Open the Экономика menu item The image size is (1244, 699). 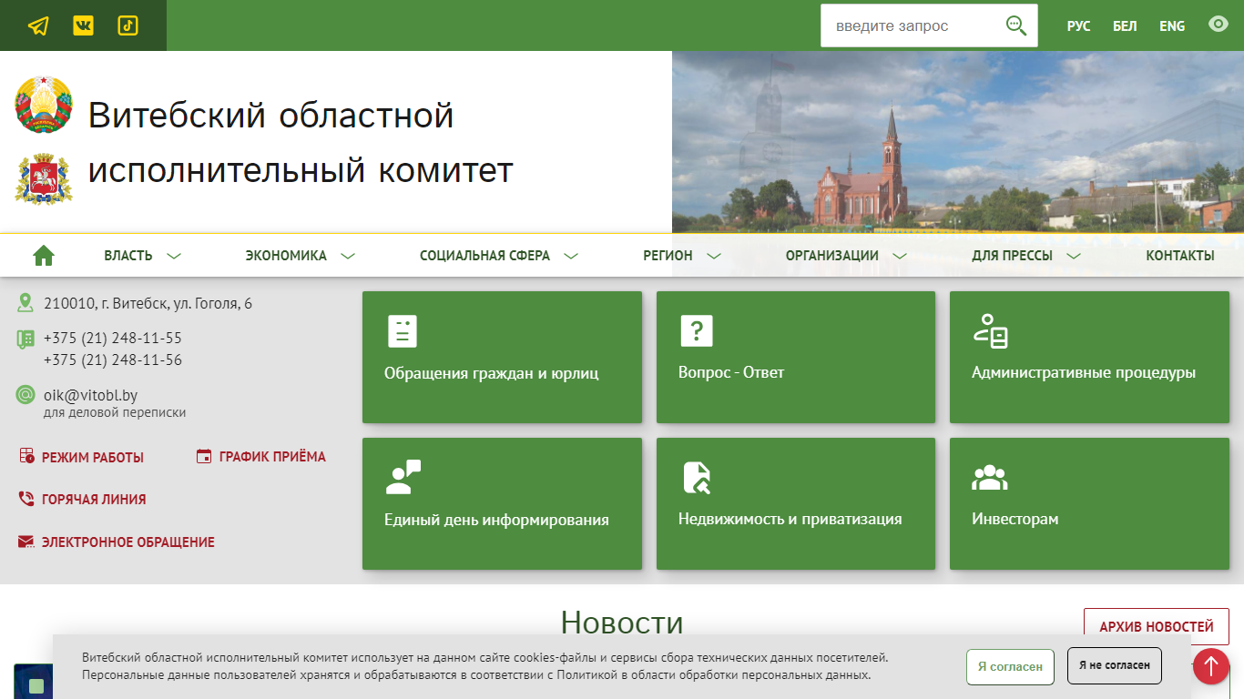[x=286, y=256]
